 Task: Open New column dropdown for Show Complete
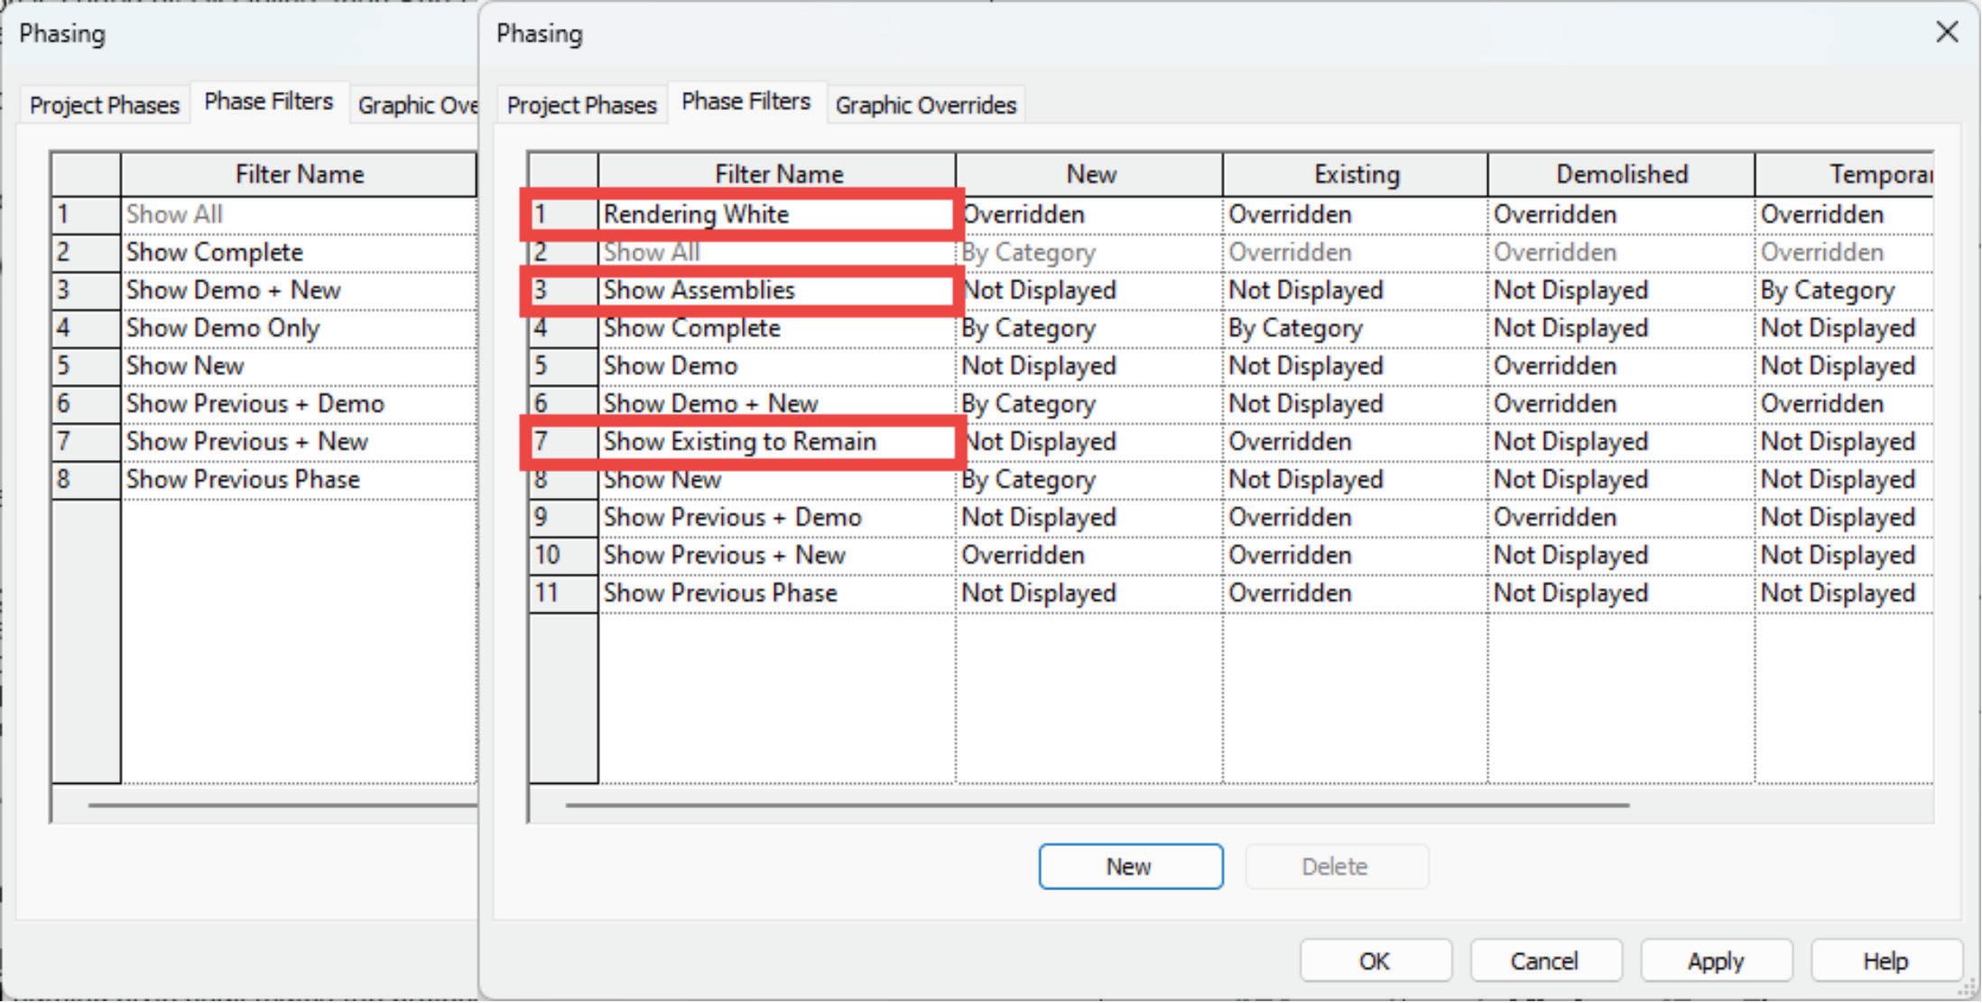pyautogui.click(x=1088, y=328)
